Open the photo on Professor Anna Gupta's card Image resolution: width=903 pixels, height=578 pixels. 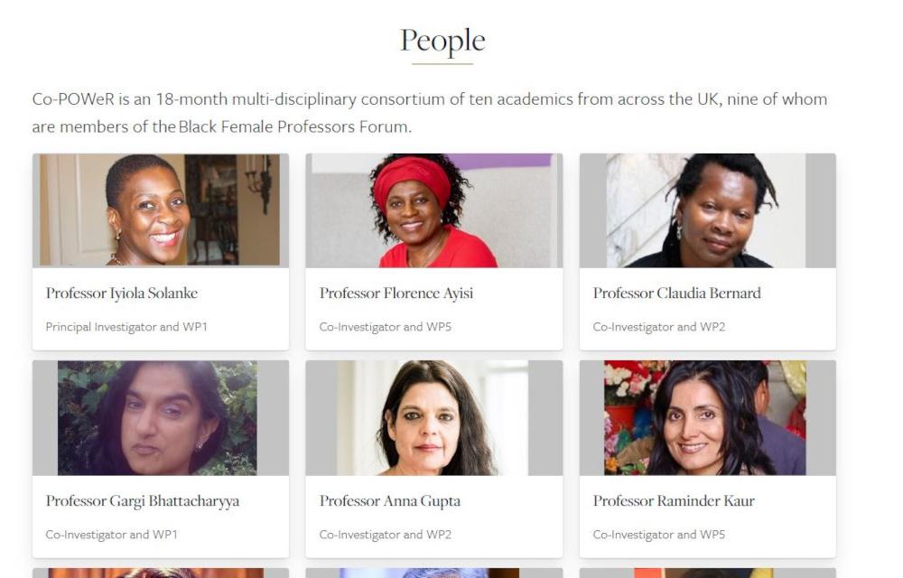(x=433, y=418)
